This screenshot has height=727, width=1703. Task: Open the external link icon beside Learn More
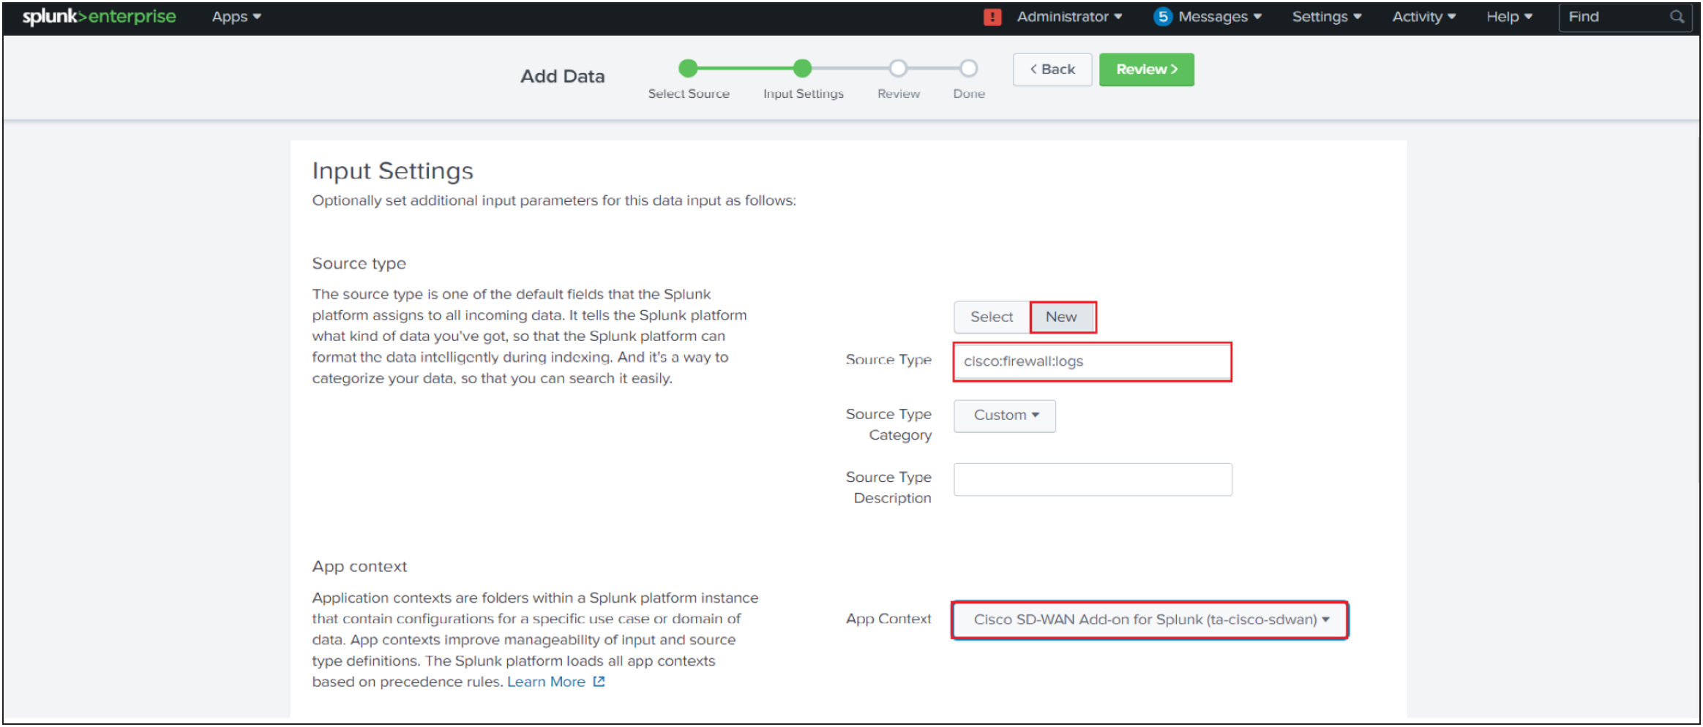coord(599,682)
